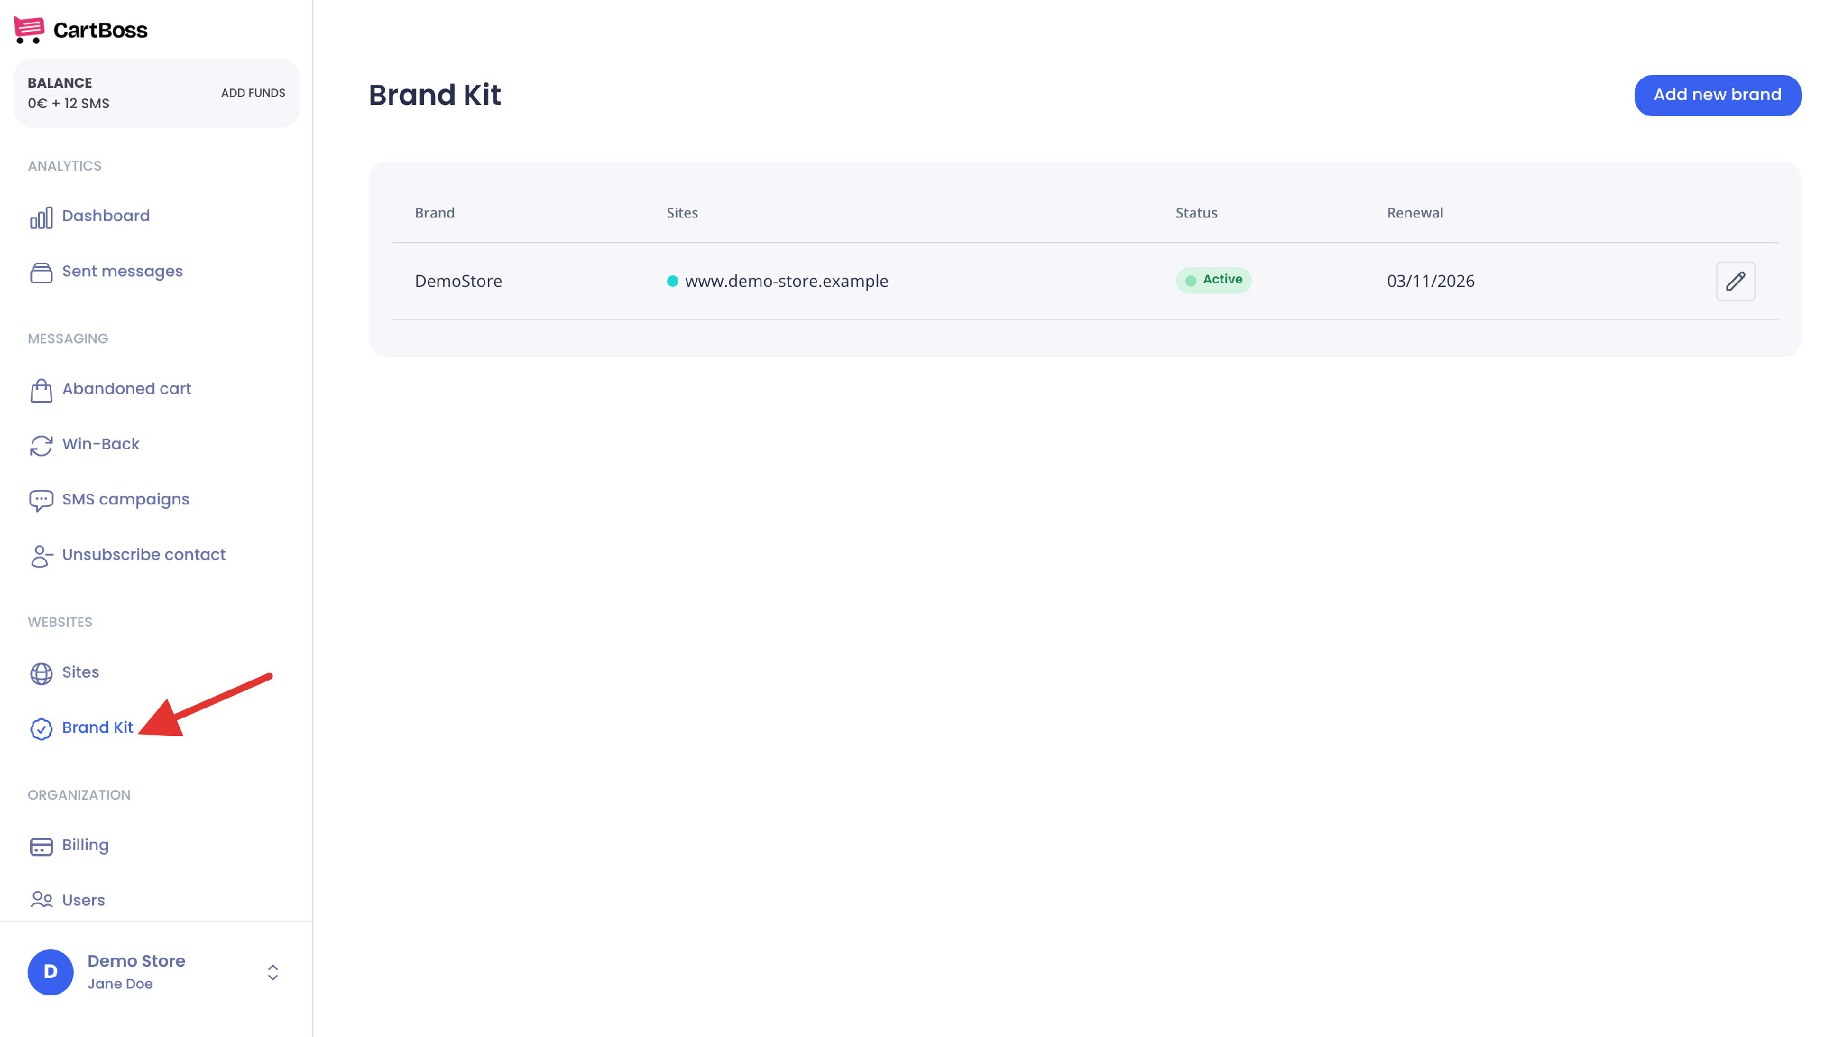
Task: Navigate to Abandoned cart
Action: 127,389
